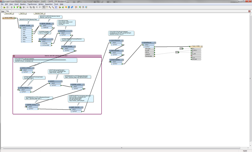This screenshot has width=252, height=152.
Task: Open a workspace using the folder icon
Action: pos(4,7)
